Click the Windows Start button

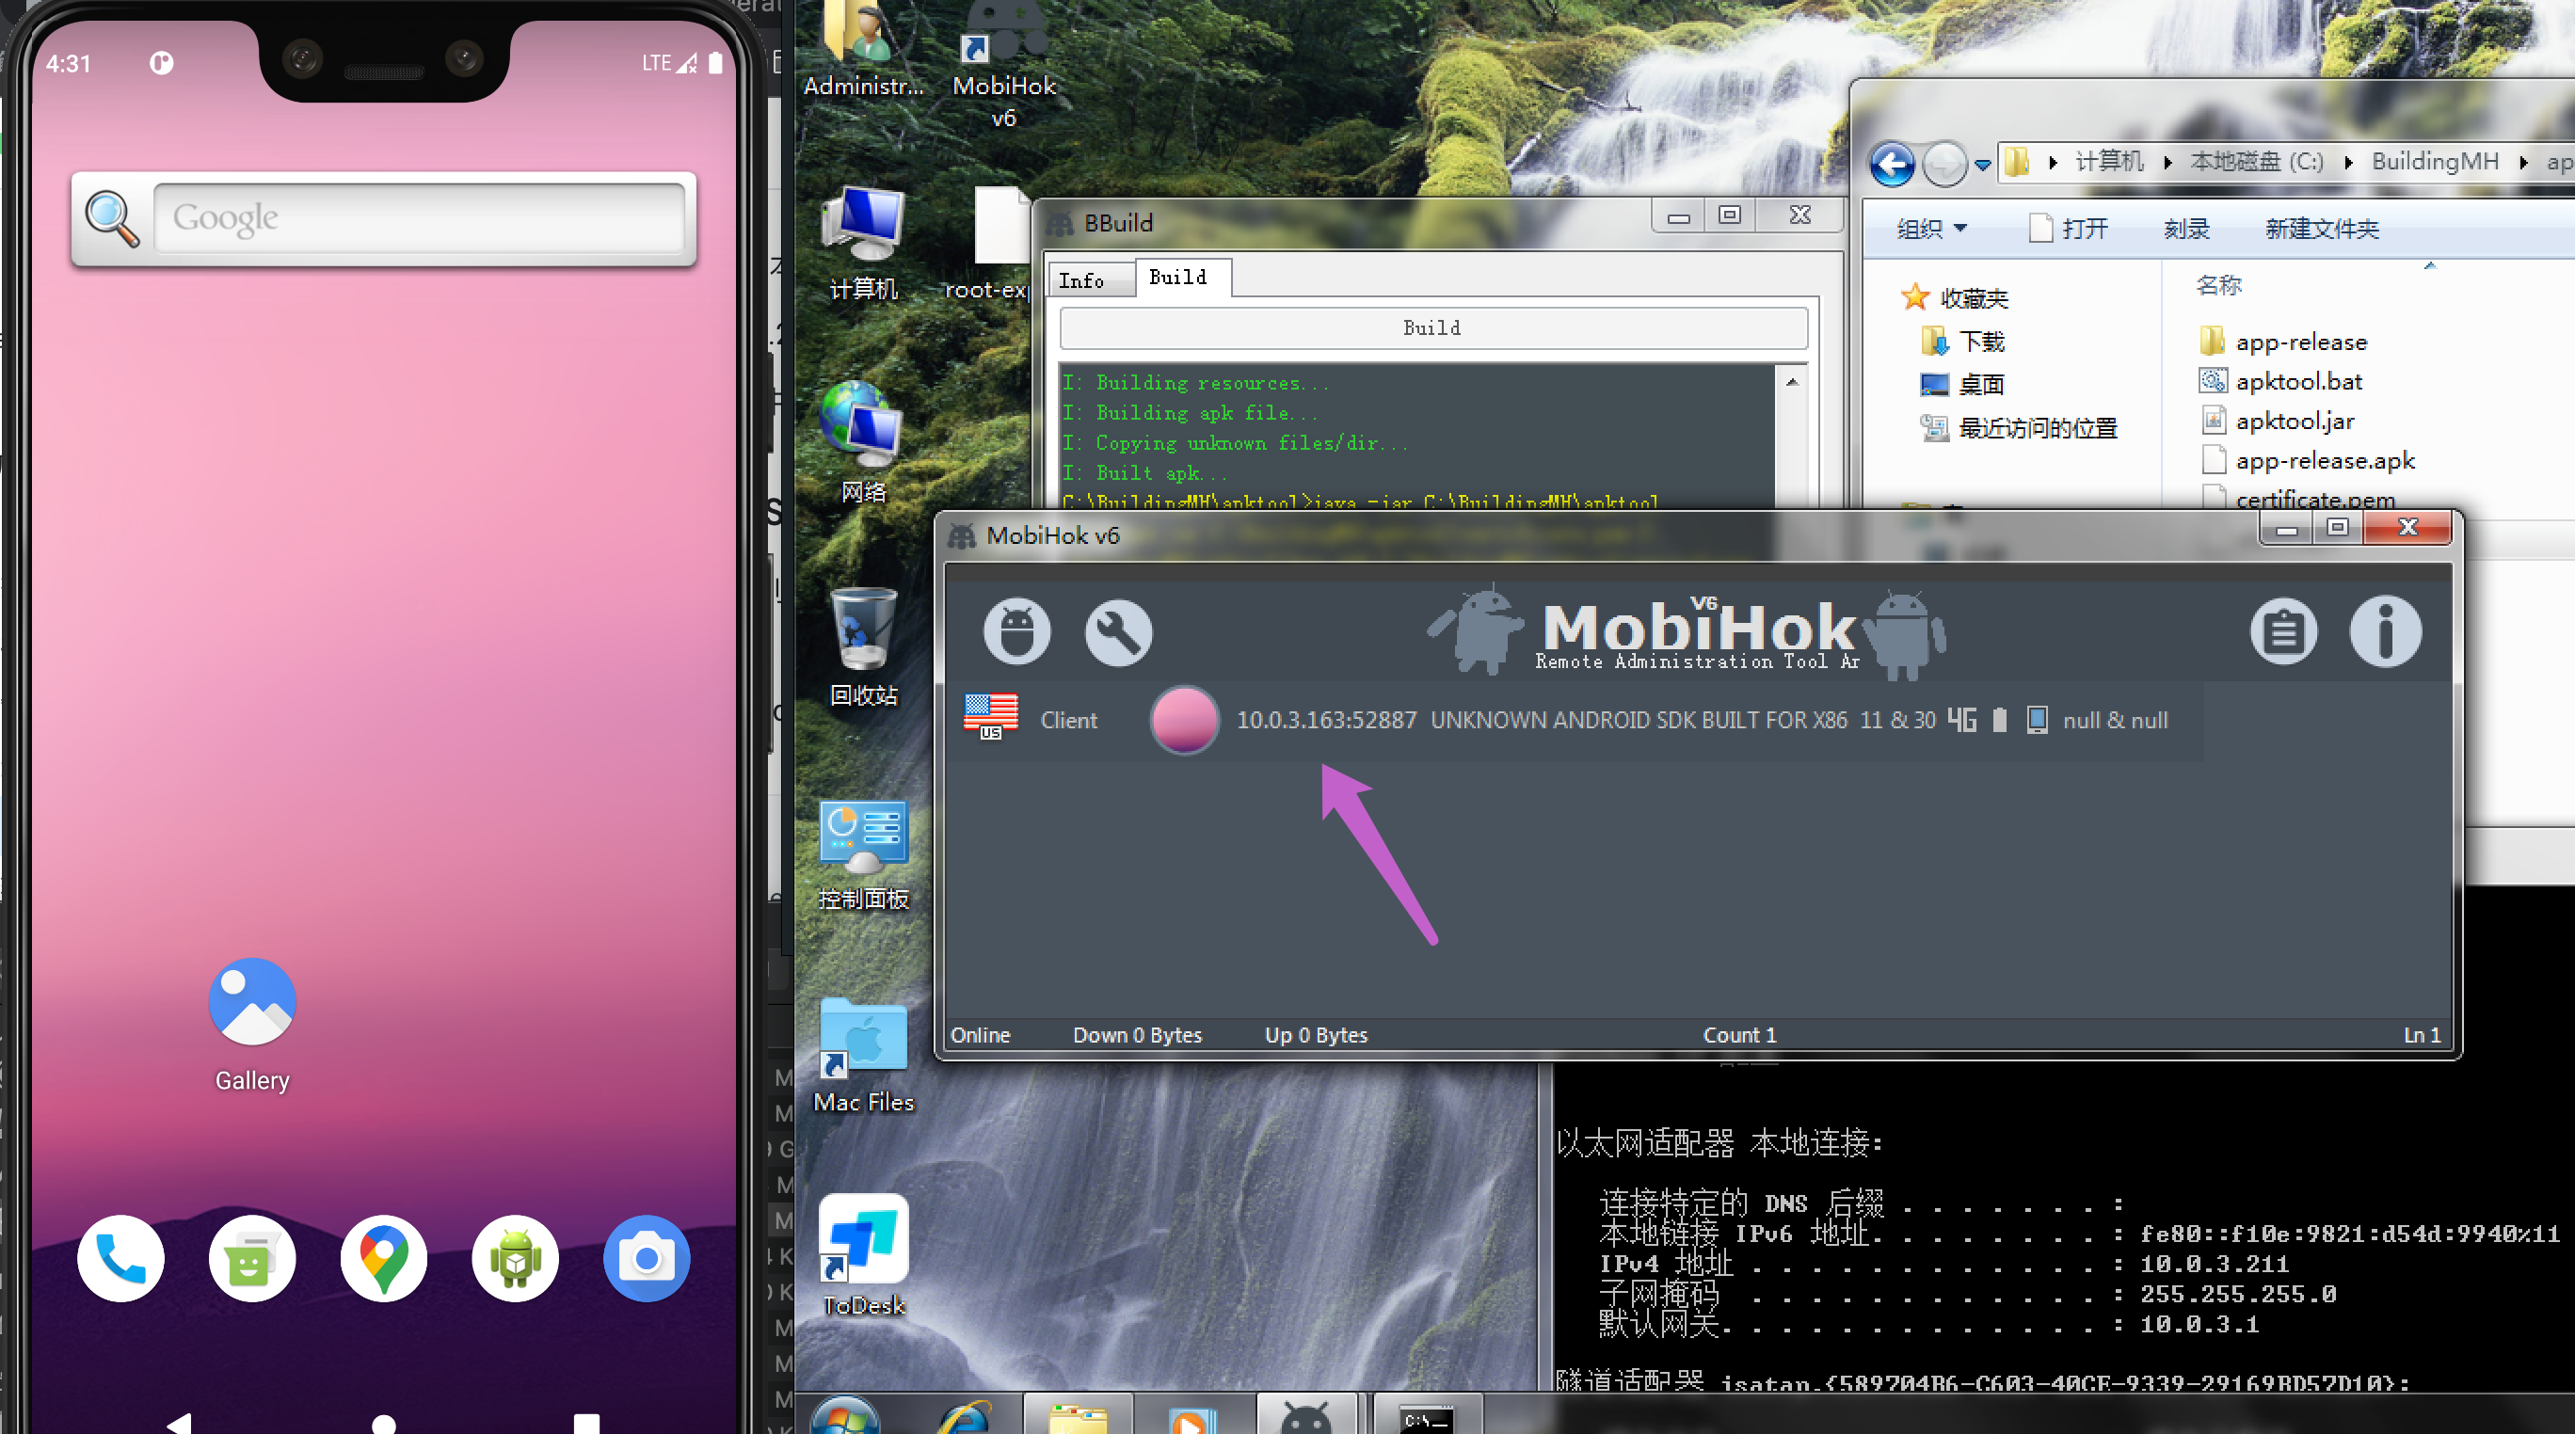point(846,1415)
